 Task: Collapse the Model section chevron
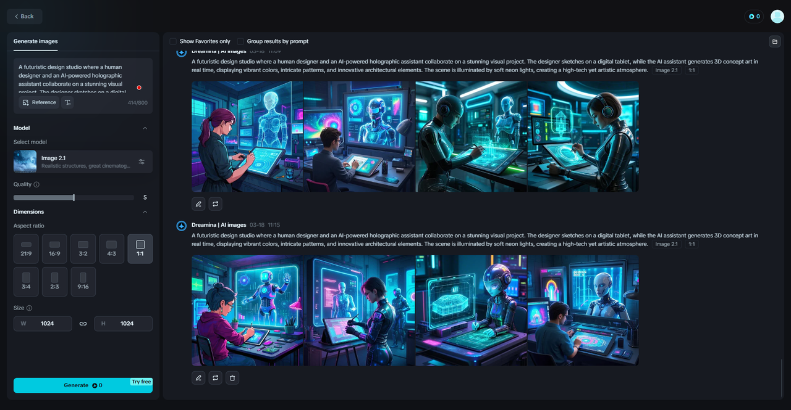[x=145, y=128]
